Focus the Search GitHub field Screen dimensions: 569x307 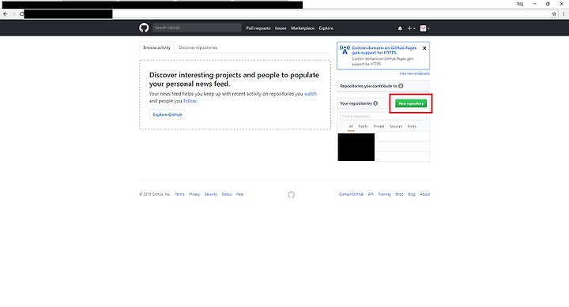(197, 28)
